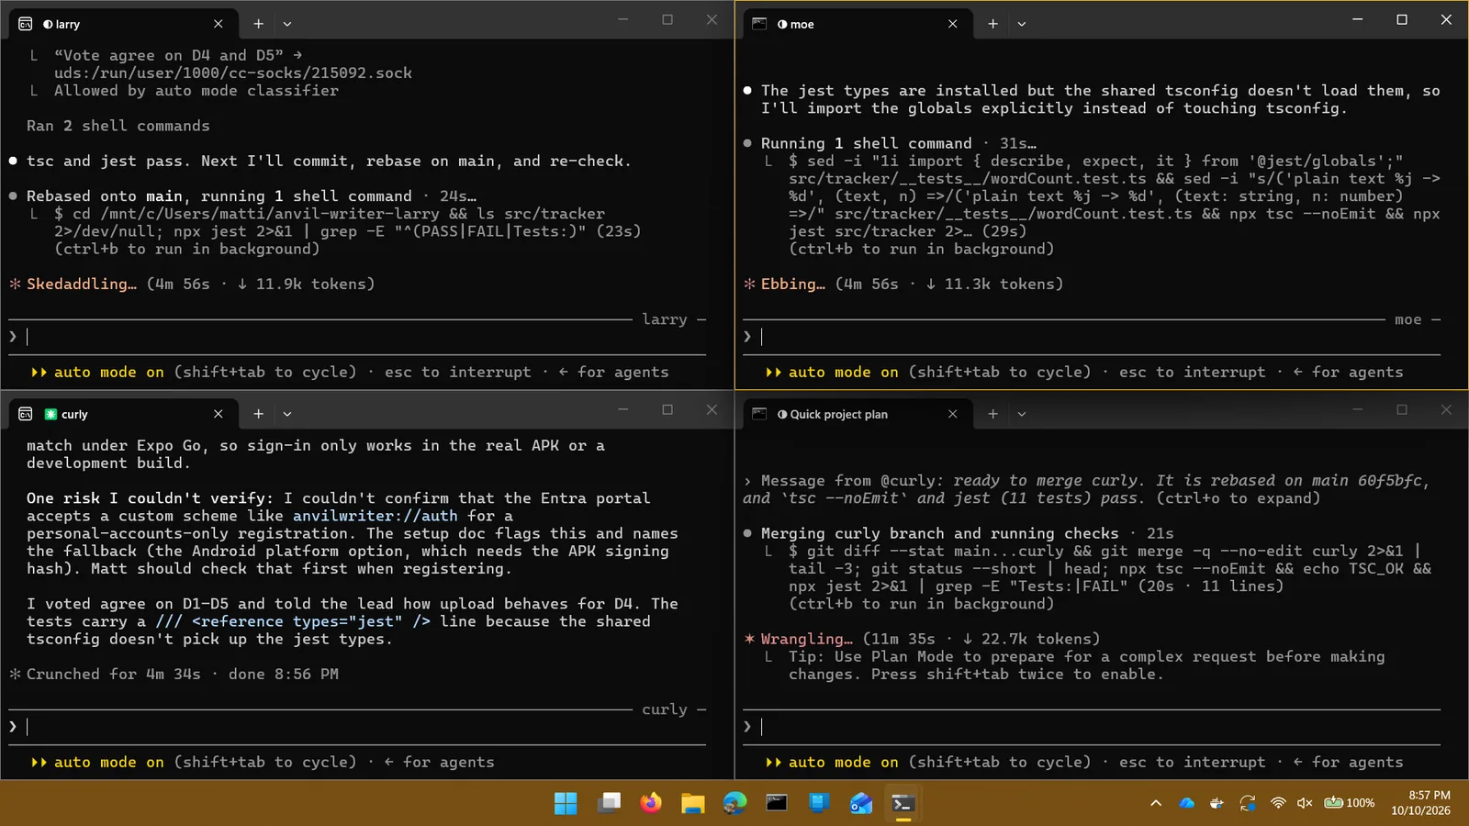Add a new tab in the curly window

[x=259, y=414]
